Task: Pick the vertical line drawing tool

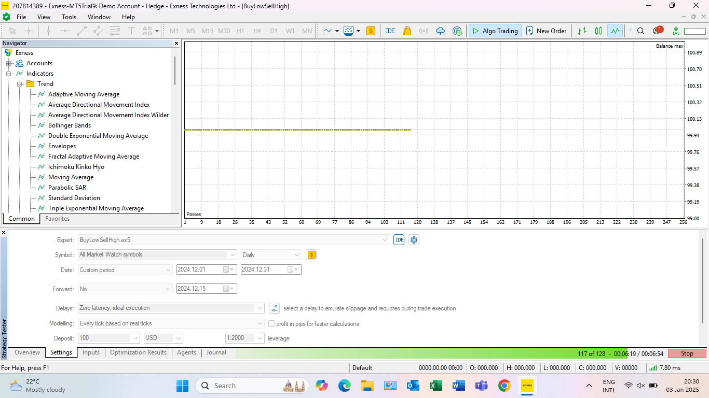Action: (48, 31)
